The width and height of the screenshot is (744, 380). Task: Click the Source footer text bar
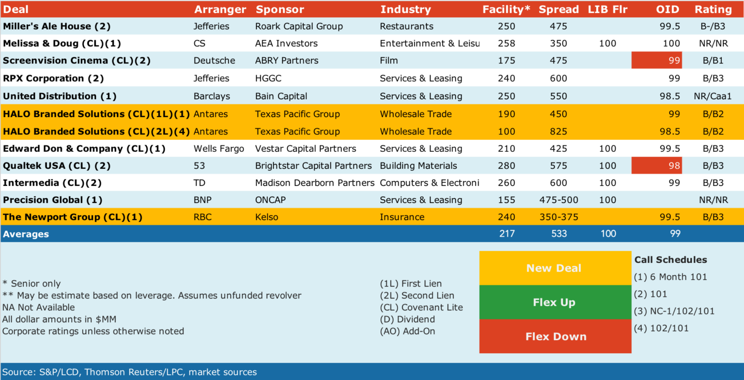pyautogui.click(x=372, y=372)
